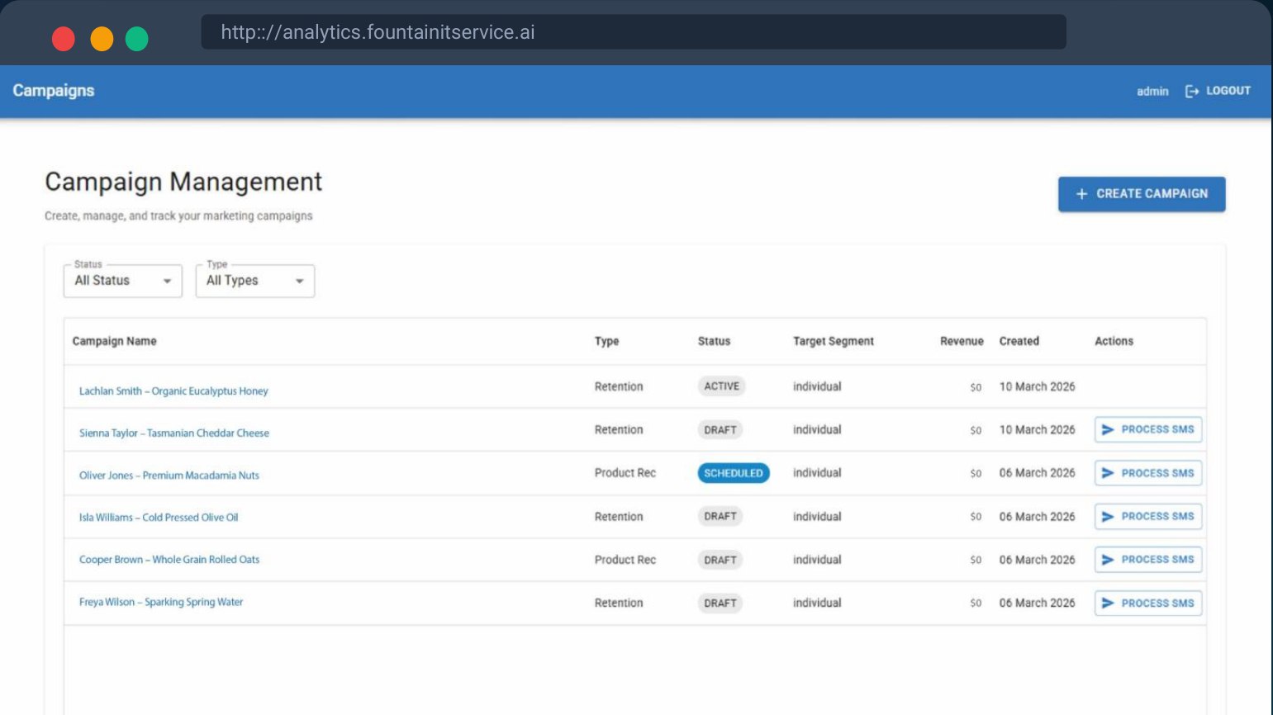Click Product Rec type in Oliver Jones row
The width and height of the screenshot is (1273, 715).
pos(625,473)
